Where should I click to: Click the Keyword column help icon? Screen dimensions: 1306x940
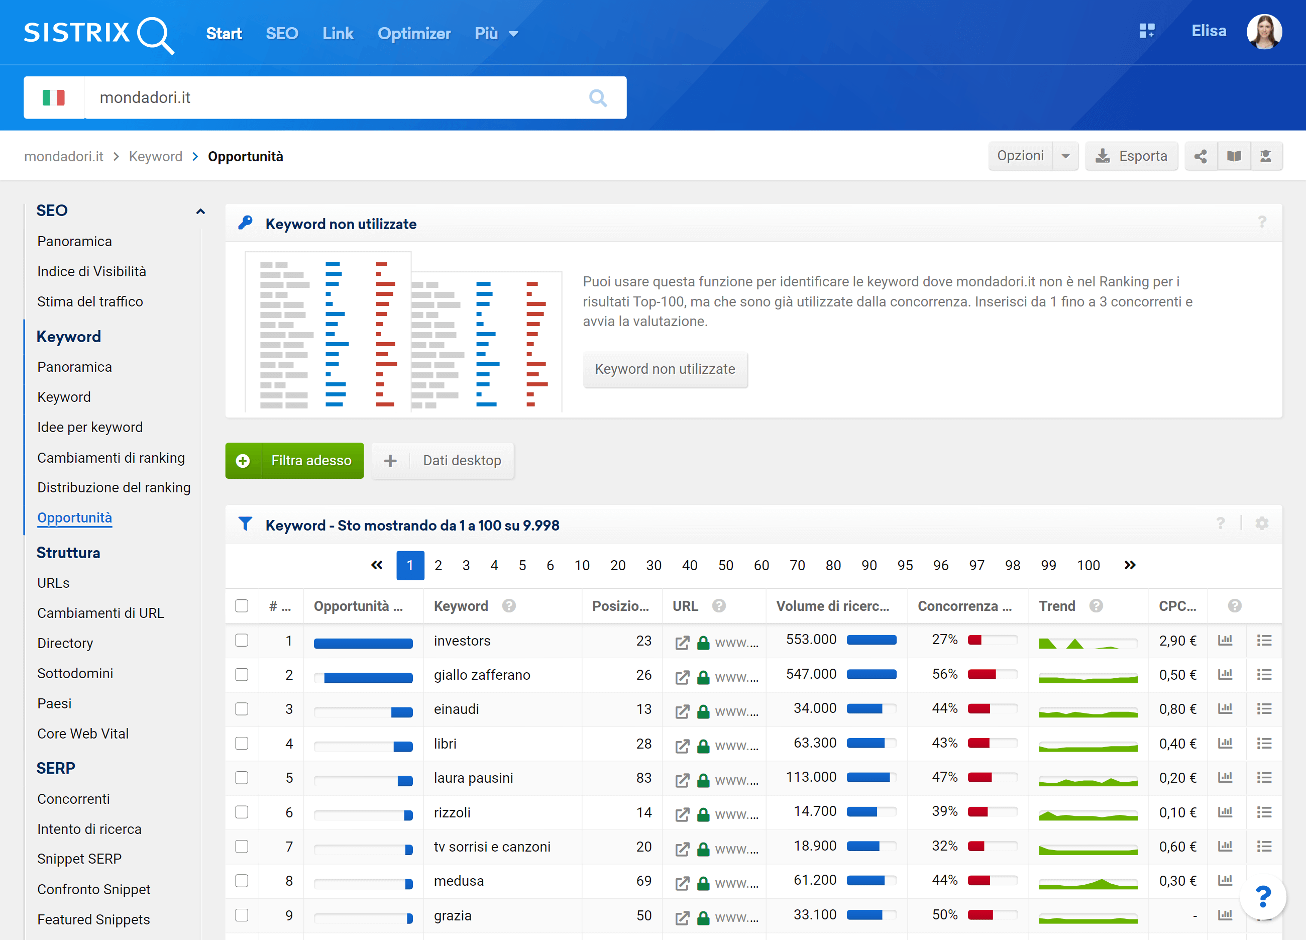508,606
